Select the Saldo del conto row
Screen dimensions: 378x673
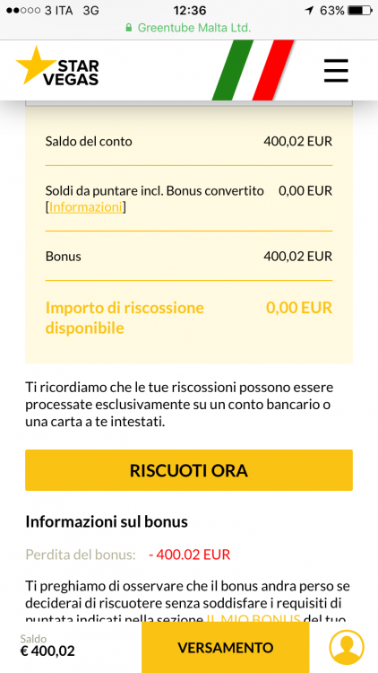[189, 141]
